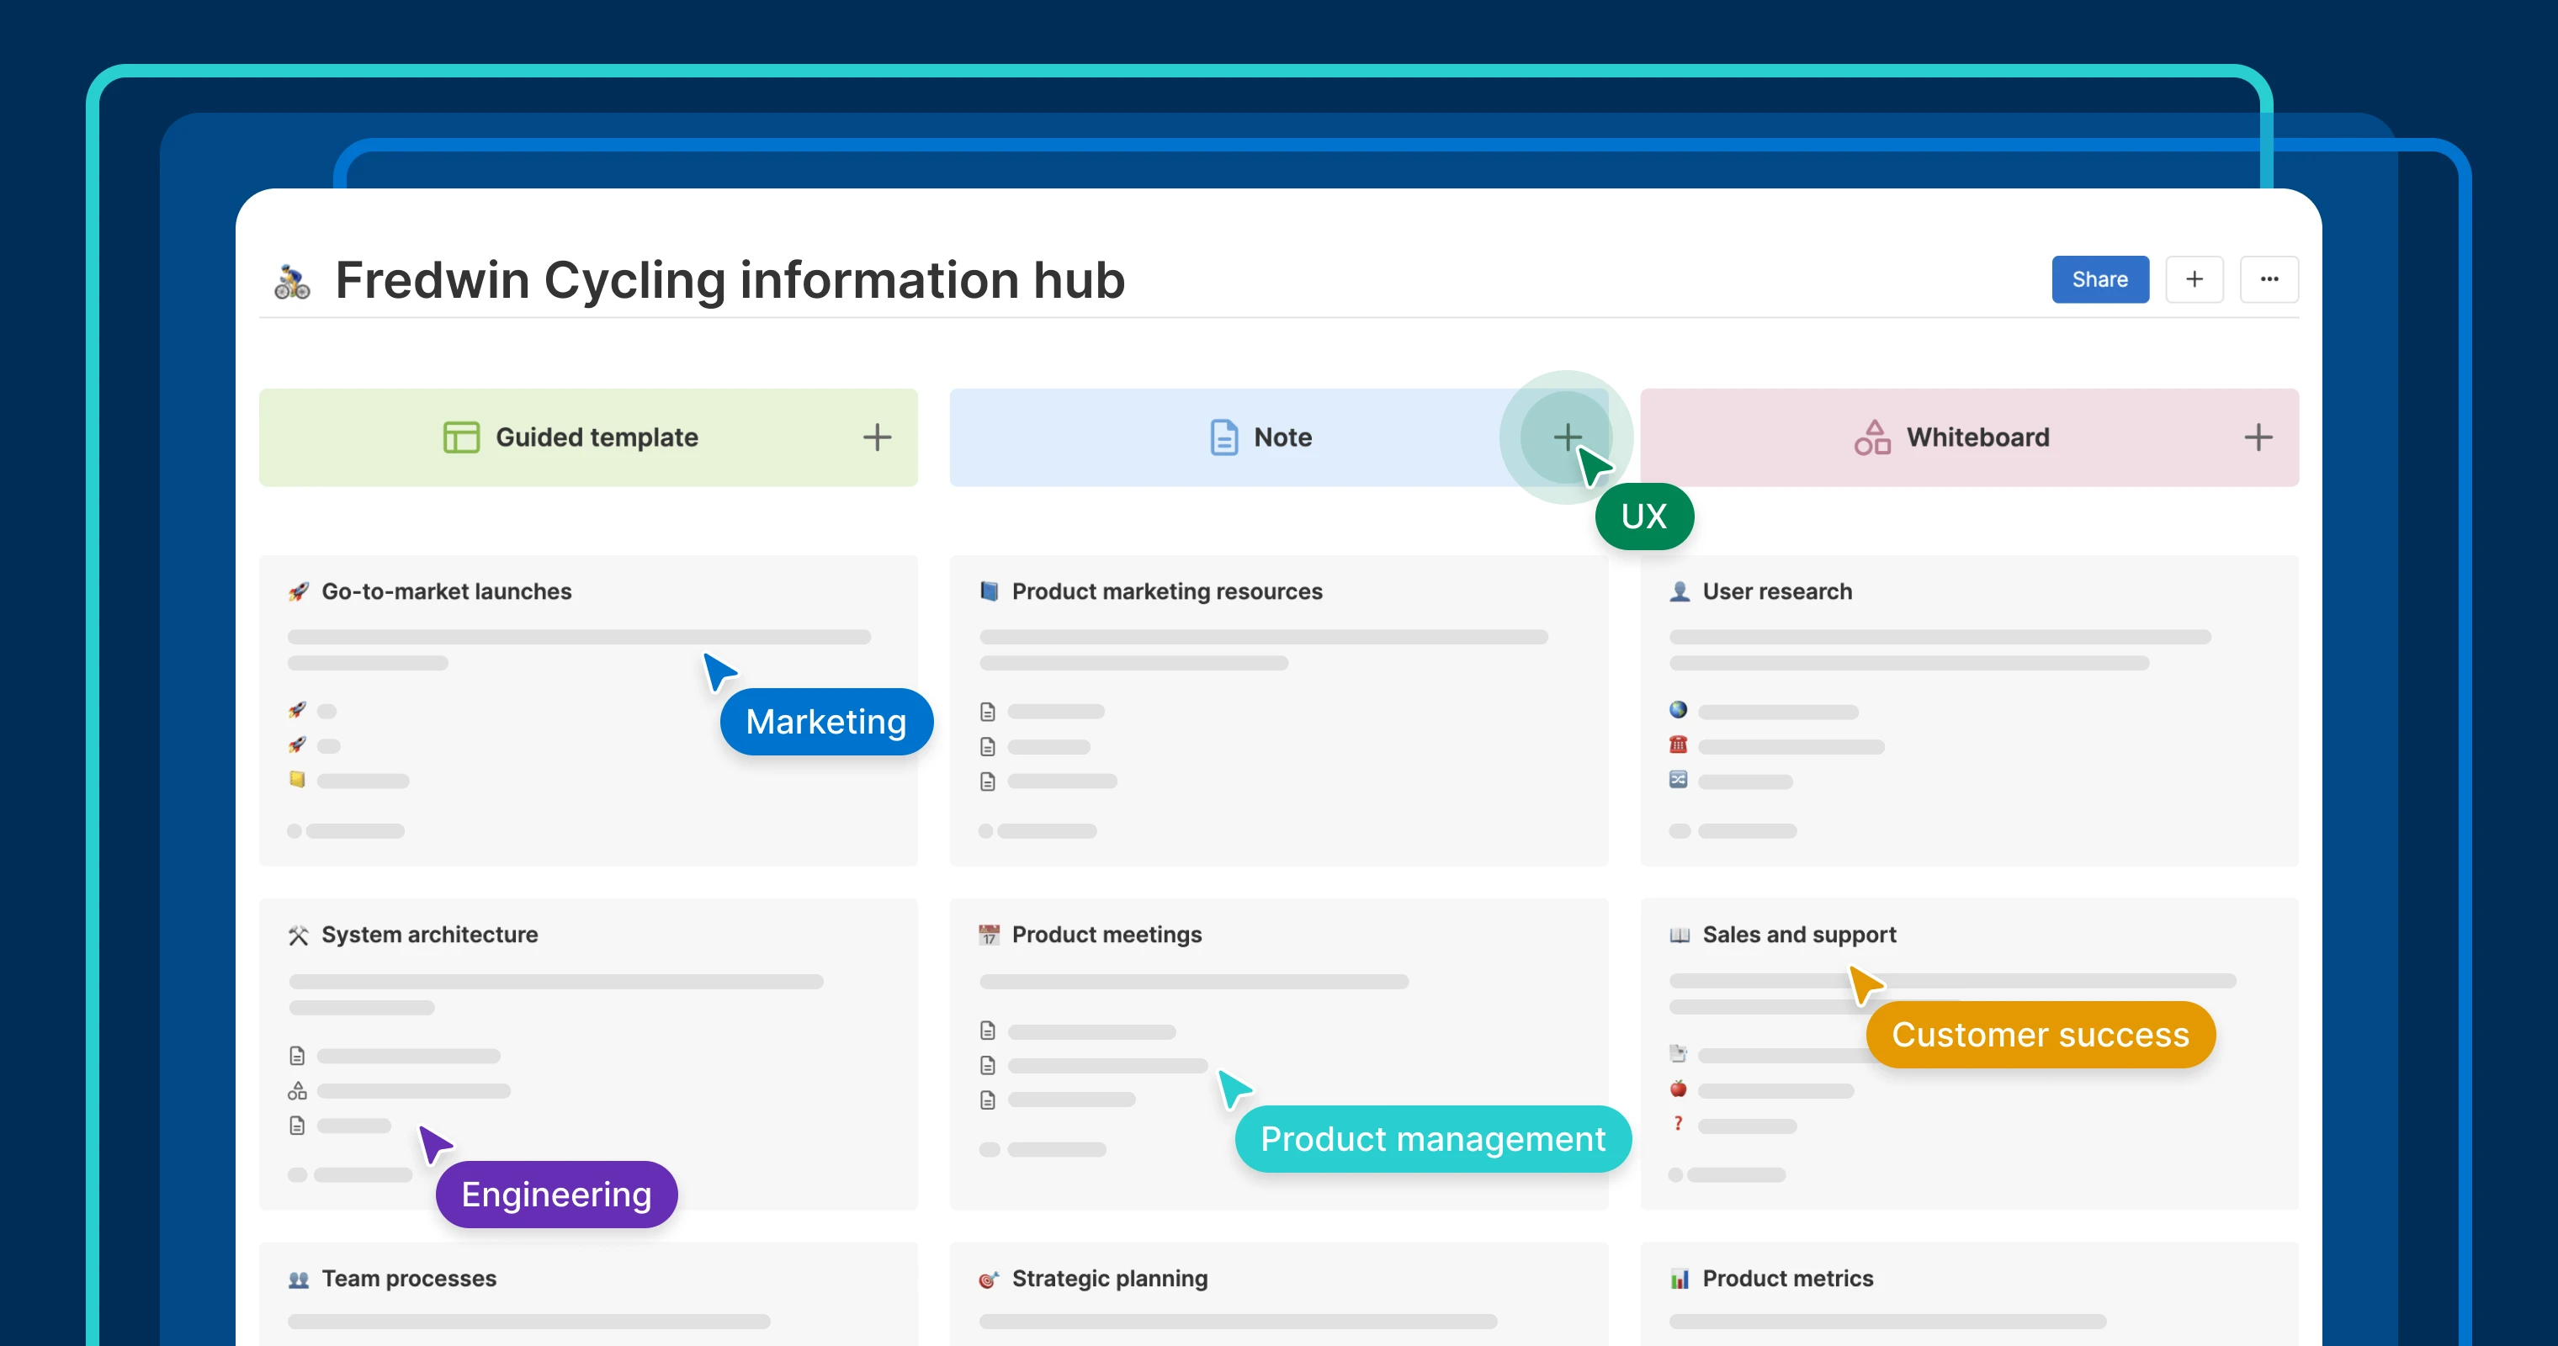
Task: Click the Guided template layout icon
Action: tap(461, 437)
